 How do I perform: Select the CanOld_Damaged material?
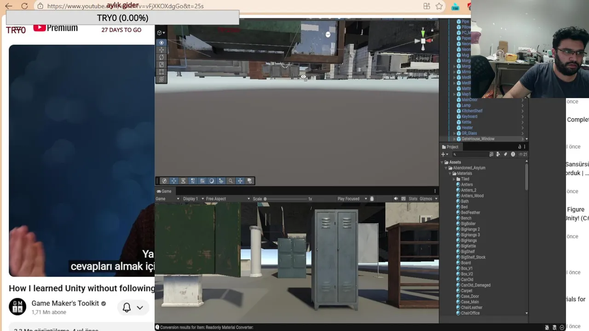(475, 285)
